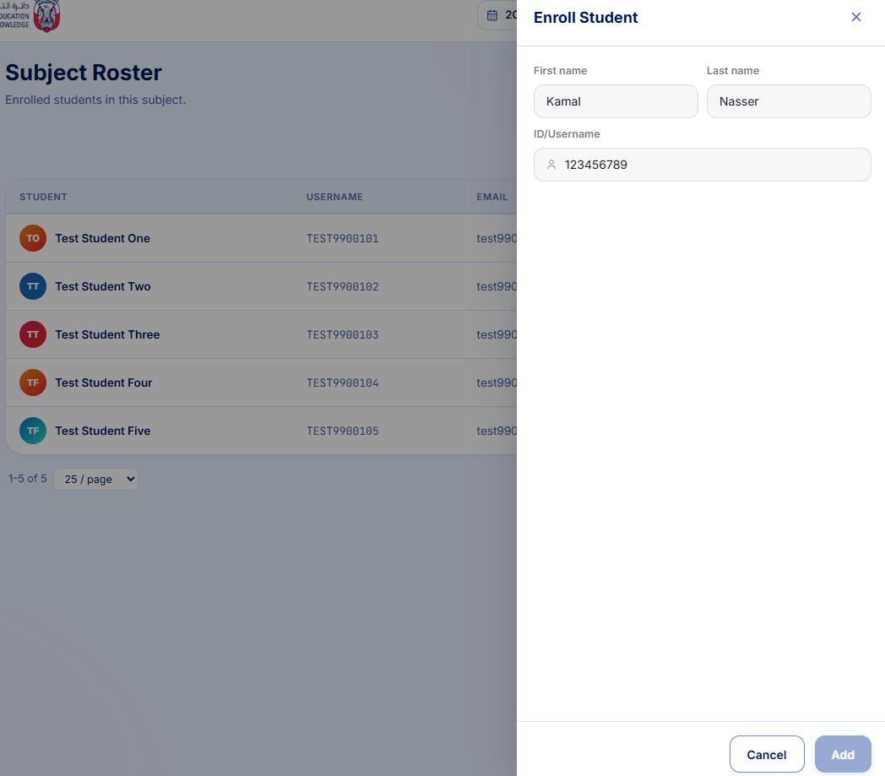The image size is (885, 776).
Task: Click the STUDENT column header
Action: point(43,197)
